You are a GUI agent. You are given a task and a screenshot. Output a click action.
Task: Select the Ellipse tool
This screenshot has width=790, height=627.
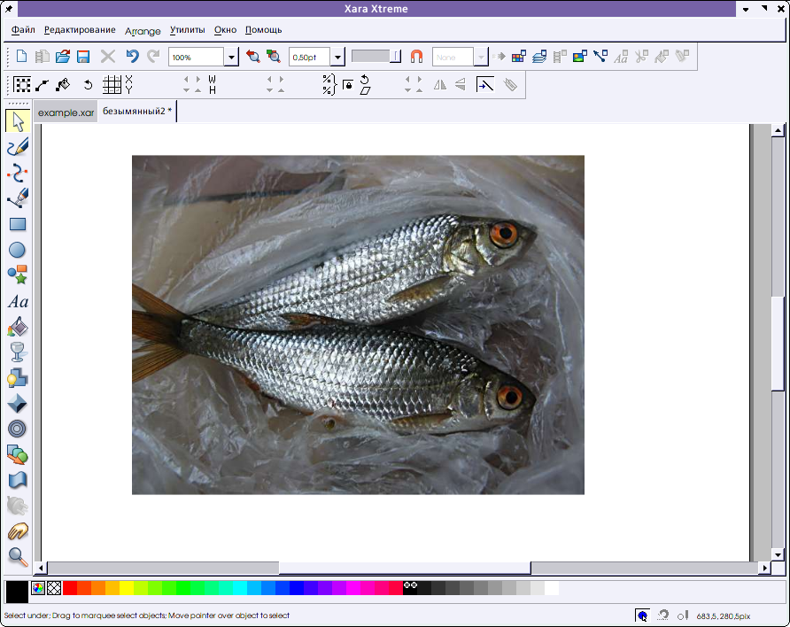[17, 251]
